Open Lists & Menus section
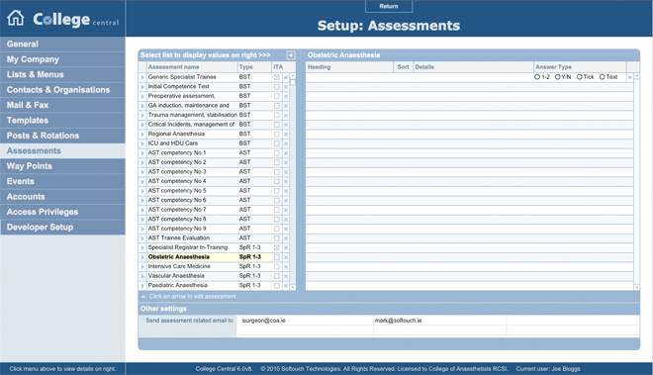 point(62,74)
